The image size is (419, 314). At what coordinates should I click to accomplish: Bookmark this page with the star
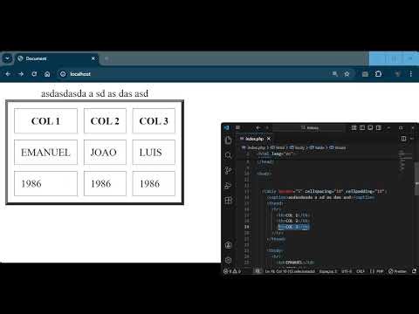(x=347, y=74)
